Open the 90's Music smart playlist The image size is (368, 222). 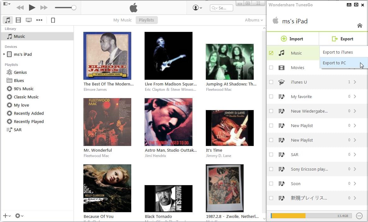pyautogui.click(x=23, y=89)
